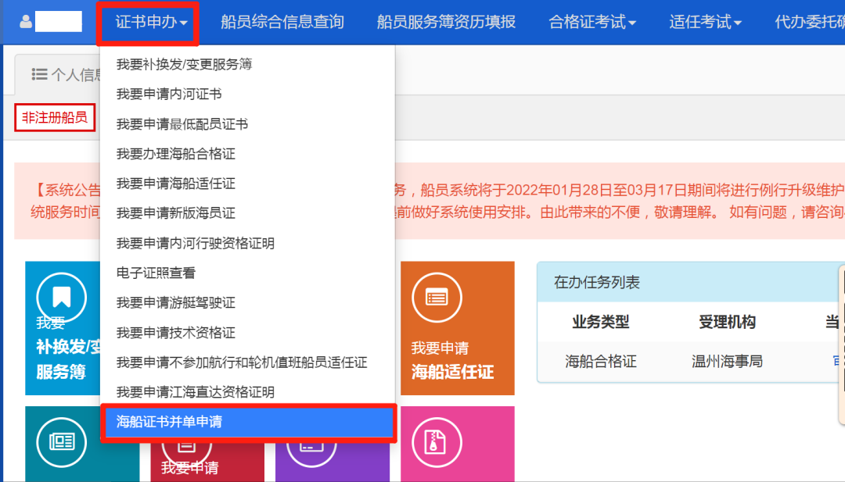Open 船员综合信息查询 in the navigation bar

point(282,22)
